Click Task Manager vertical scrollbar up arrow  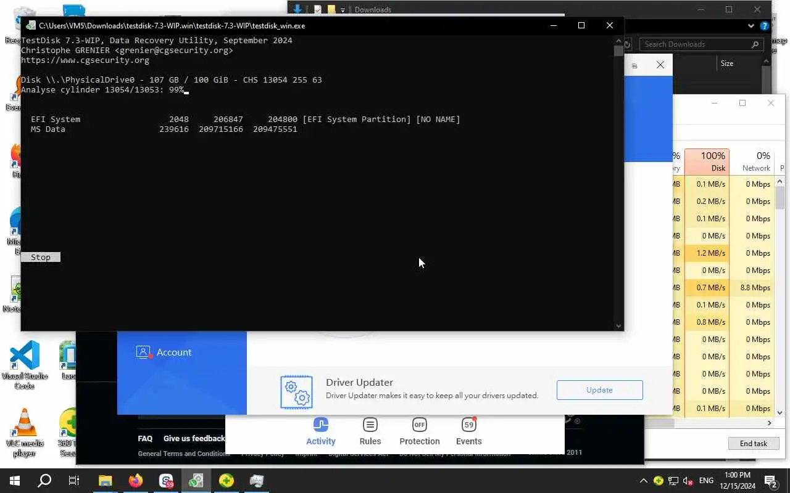point(780,181)
